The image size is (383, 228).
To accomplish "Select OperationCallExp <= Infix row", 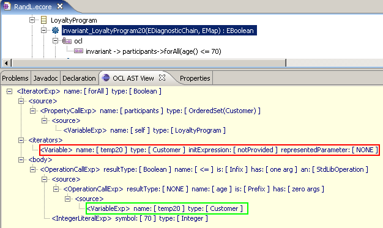I will point(204,169).
